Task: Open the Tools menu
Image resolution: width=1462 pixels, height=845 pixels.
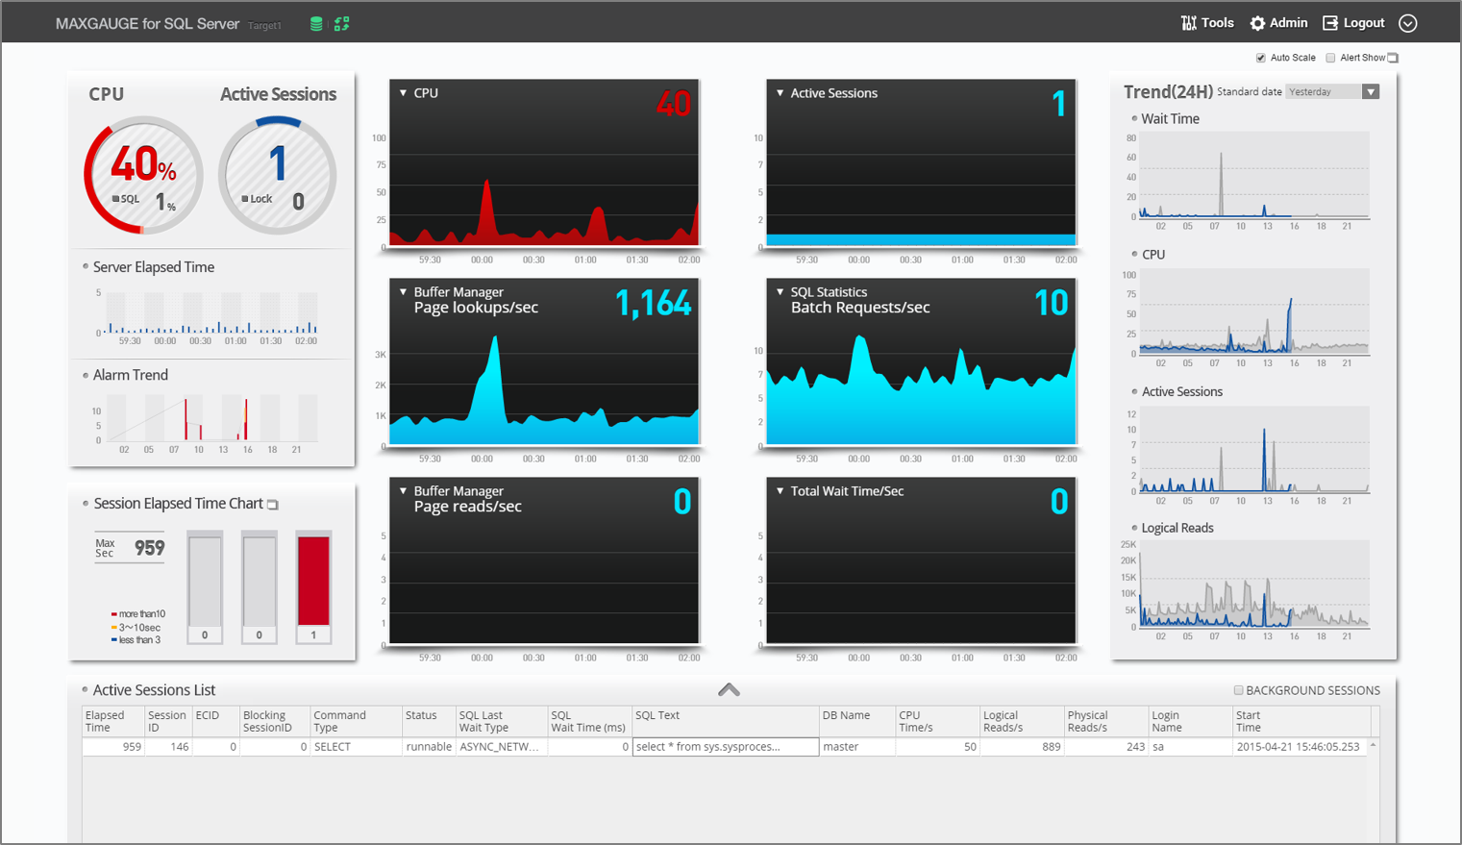Action: pos(1207,23)
